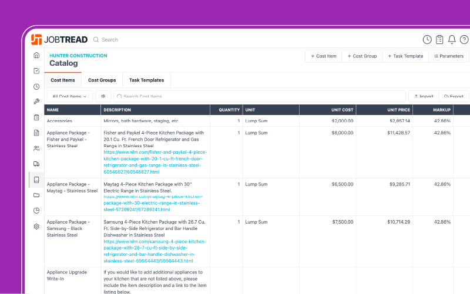470x294 pixels.
Task: Open the truck vendors sidebar icon
Action: click(36, 164)
